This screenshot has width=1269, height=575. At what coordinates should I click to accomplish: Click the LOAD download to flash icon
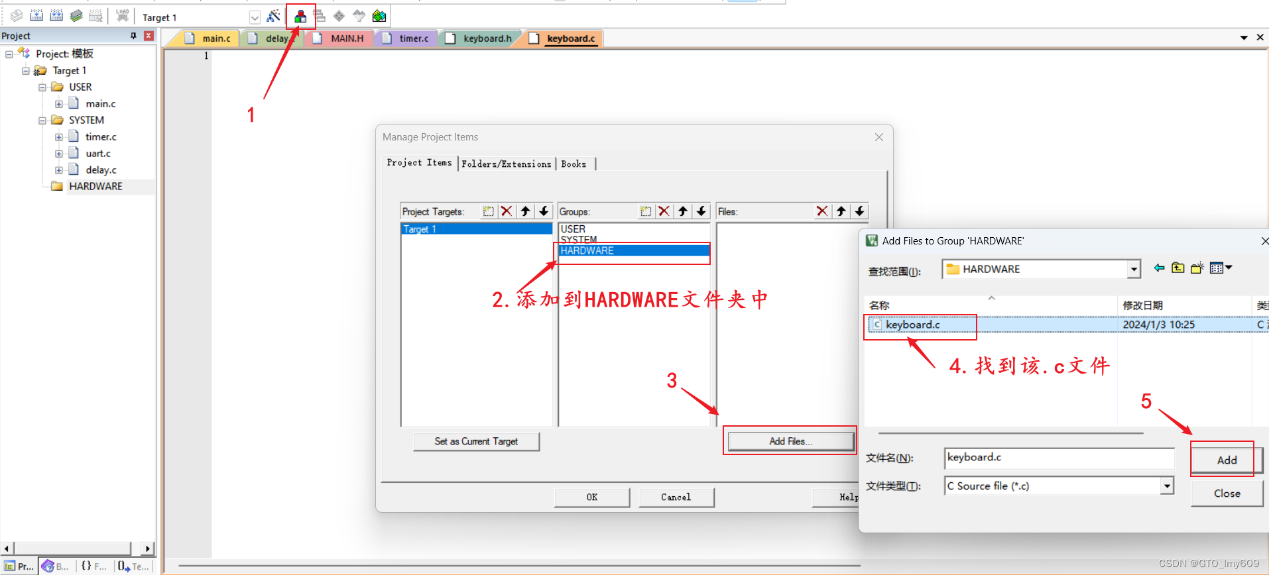[123, 16]
